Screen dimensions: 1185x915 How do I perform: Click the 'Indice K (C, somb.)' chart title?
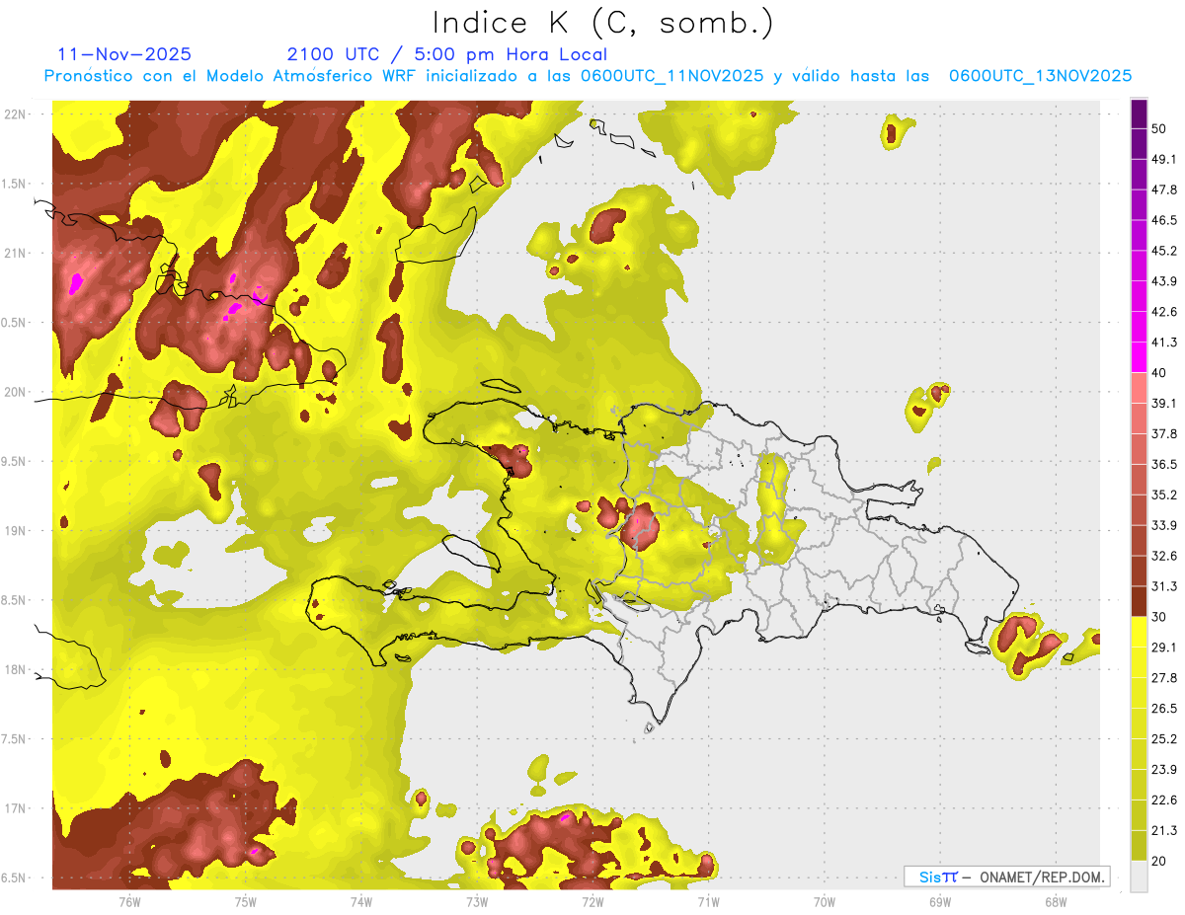tap(601, 23)
